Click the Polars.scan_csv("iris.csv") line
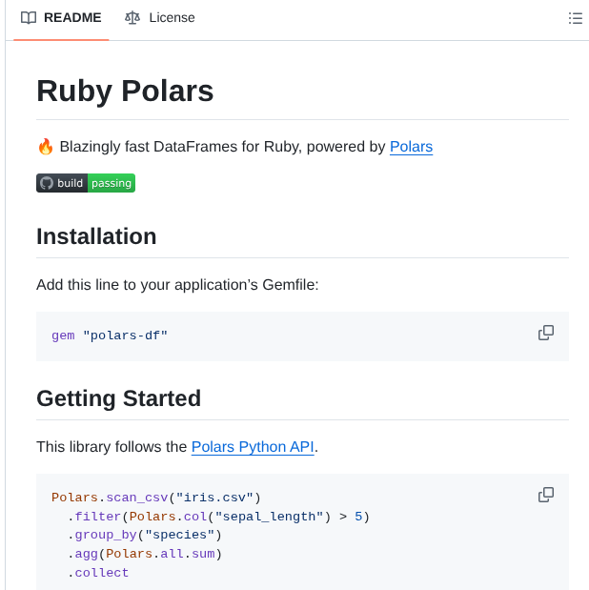The height and width of the screenshot is (590, 589). coord(156,498)
